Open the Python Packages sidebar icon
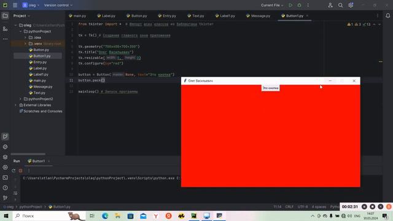This screenshot has width=393, height=221. [5, 147]
